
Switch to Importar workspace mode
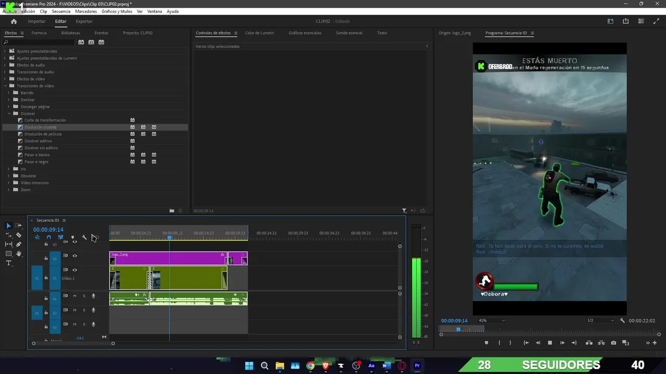tap(36, 21)
